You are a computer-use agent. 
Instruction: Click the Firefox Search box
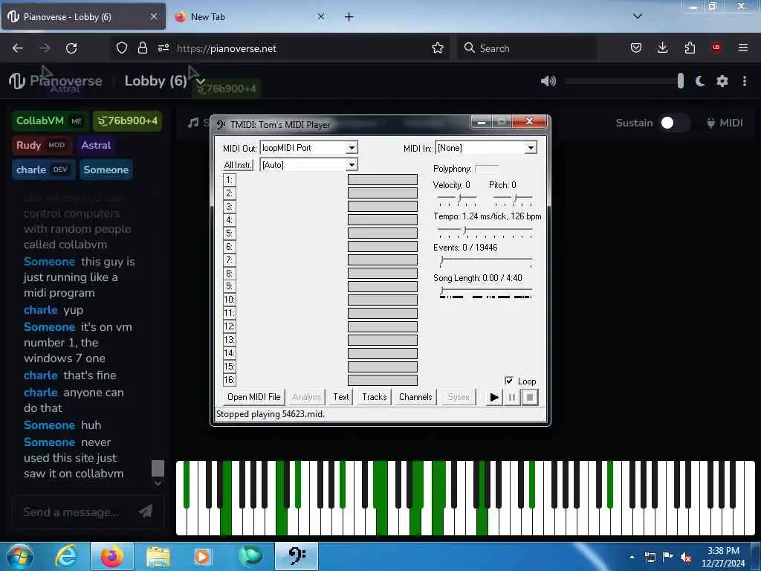[x=527, y=48]
